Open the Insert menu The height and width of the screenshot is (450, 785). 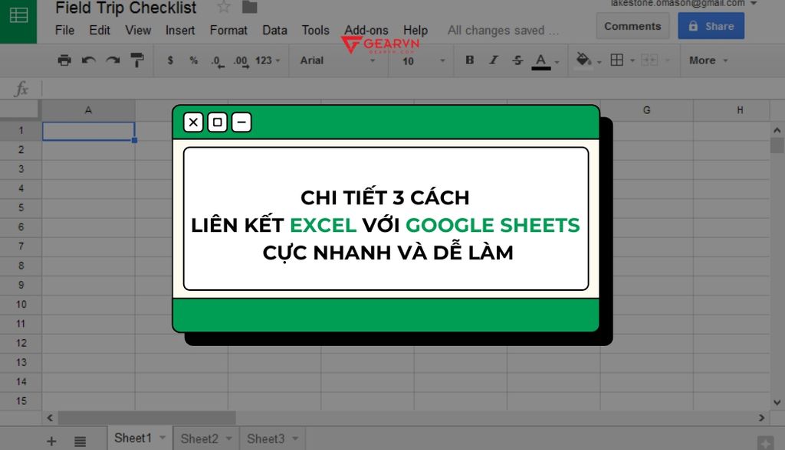[x=179, y=30]
